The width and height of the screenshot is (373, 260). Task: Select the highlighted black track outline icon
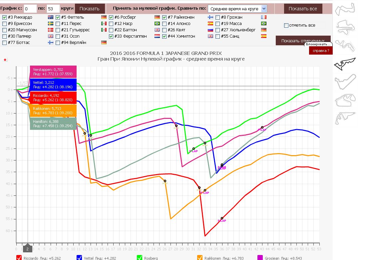tap(345, 64)
